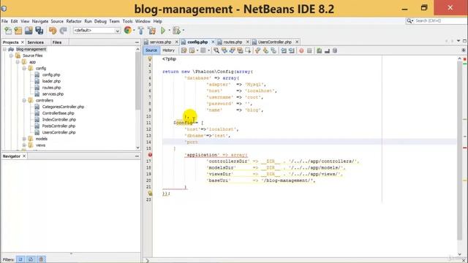Click the Start Macro Recording red icon
The height and width of the screenshot is (263, 468).
301,50
